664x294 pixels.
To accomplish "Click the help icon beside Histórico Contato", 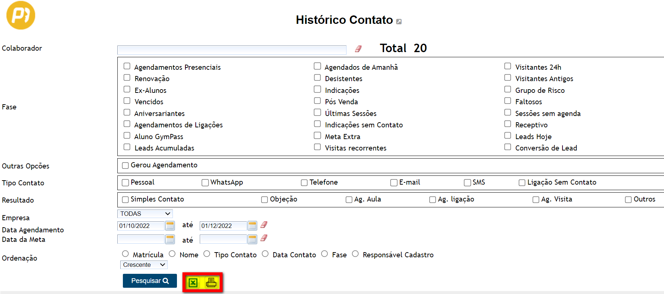I will point(399,22).
